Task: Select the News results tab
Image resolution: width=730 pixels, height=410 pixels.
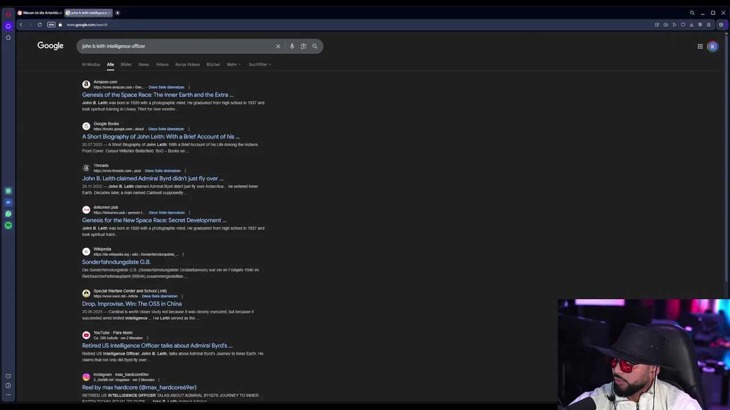Action: [144, 64]
